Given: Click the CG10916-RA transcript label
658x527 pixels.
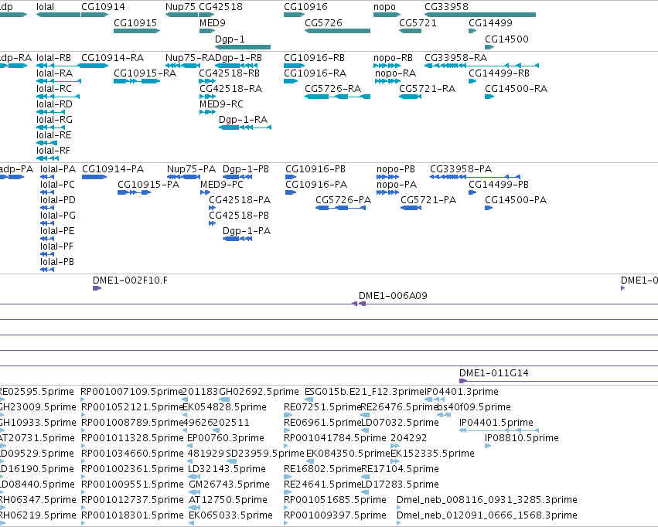Looking at the screenshot, I should click(x=315, y=73).
